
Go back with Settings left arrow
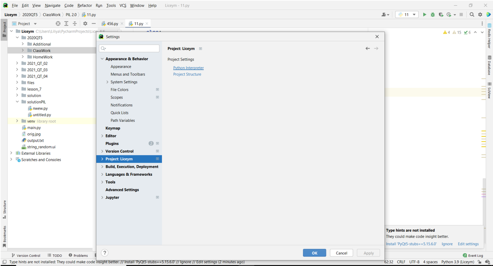click(x=368, y=48)
